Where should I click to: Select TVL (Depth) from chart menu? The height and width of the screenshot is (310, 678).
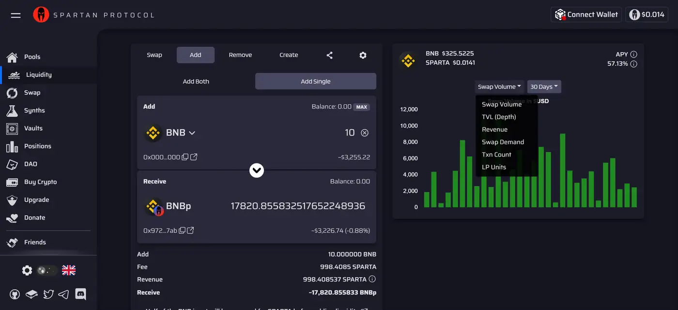(x=499, y=117)
